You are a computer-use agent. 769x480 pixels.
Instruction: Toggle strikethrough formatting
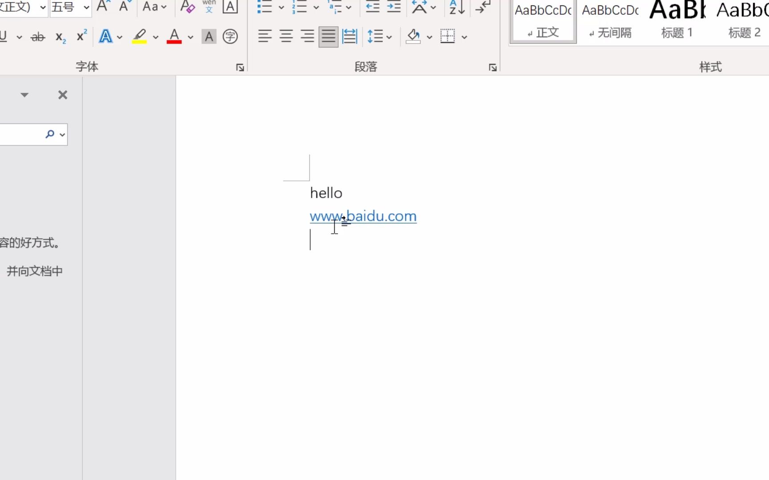(38, 37)
